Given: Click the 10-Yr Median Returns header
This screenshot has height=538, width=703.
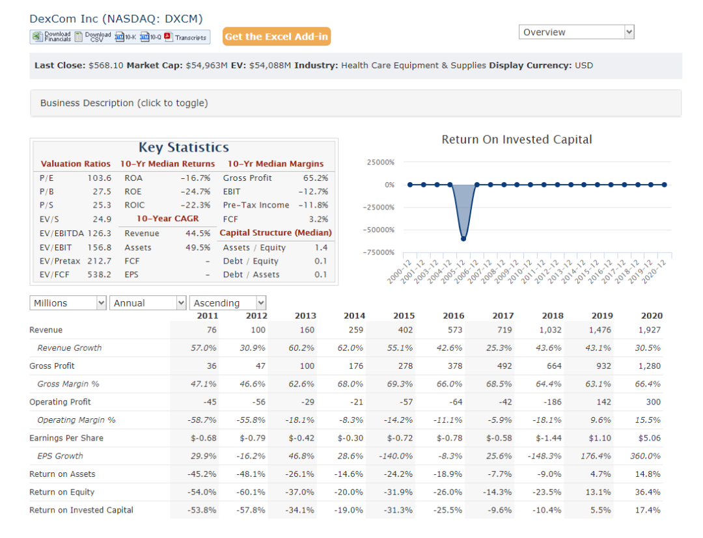Looking at the screenshot, I should pyautogui.click(x=167, y=164).
